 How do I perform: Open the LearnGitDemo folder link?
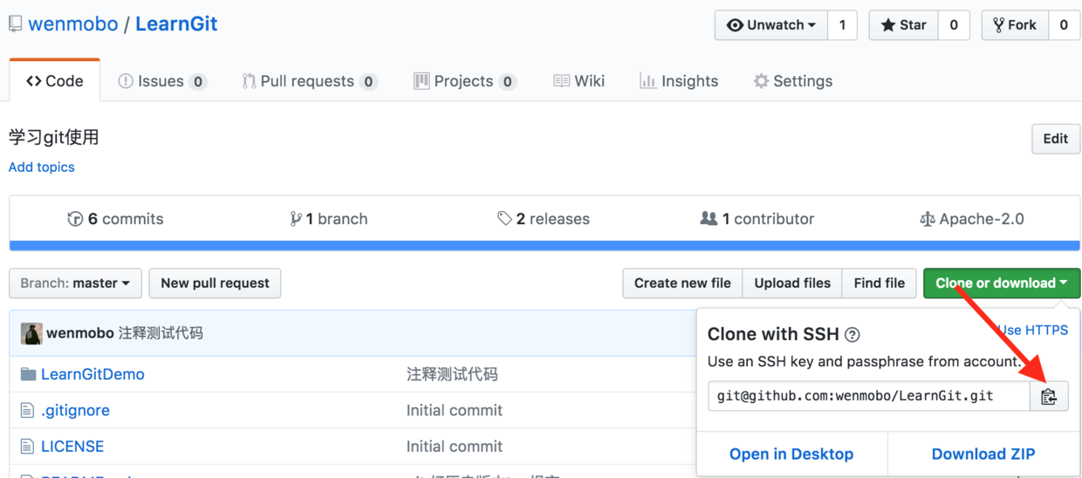click(92, 374)
